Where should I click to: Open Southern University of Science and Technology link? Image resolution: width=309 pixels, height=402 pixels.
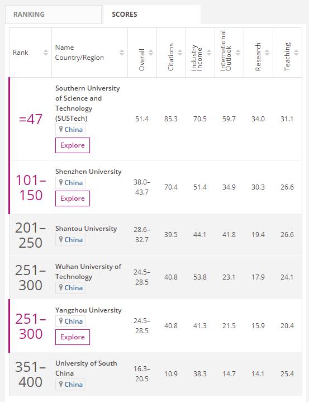click(88, 103)
